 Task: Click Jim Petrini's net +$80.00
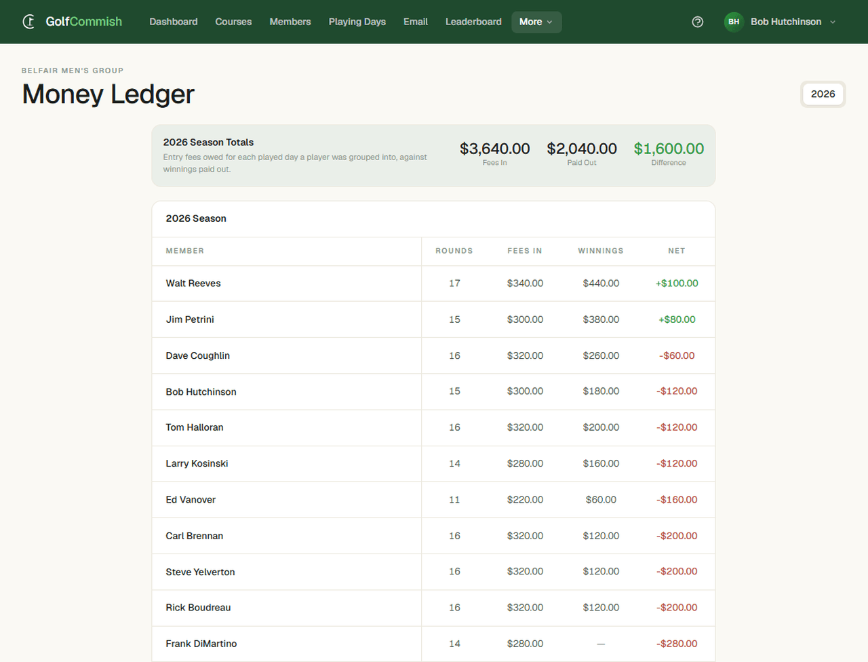pos(677,319)
